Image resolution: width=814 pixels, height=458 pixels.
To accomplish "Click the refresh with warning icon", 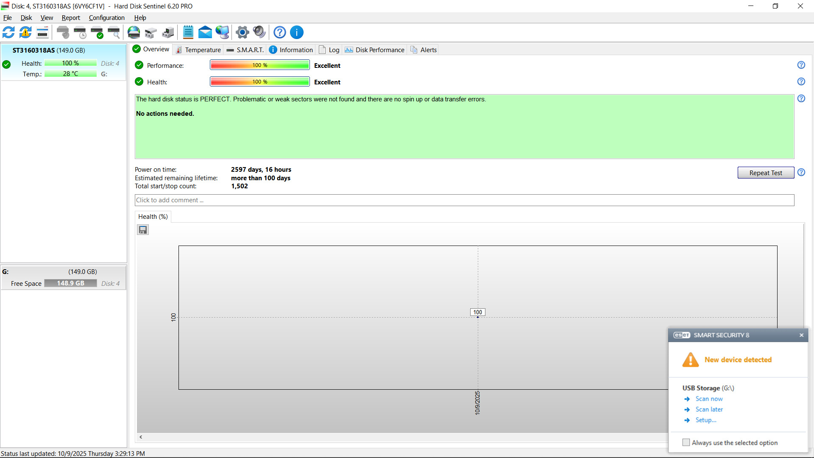I will click(x=25, y=32).
